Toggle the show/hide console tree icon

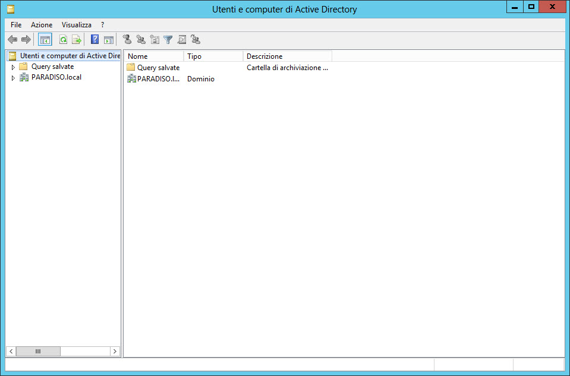[45, 40]
